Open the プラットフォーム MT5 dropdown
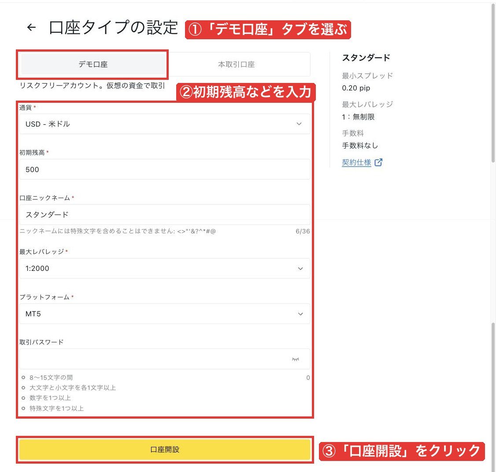The image size is (496, 472). 164,314
